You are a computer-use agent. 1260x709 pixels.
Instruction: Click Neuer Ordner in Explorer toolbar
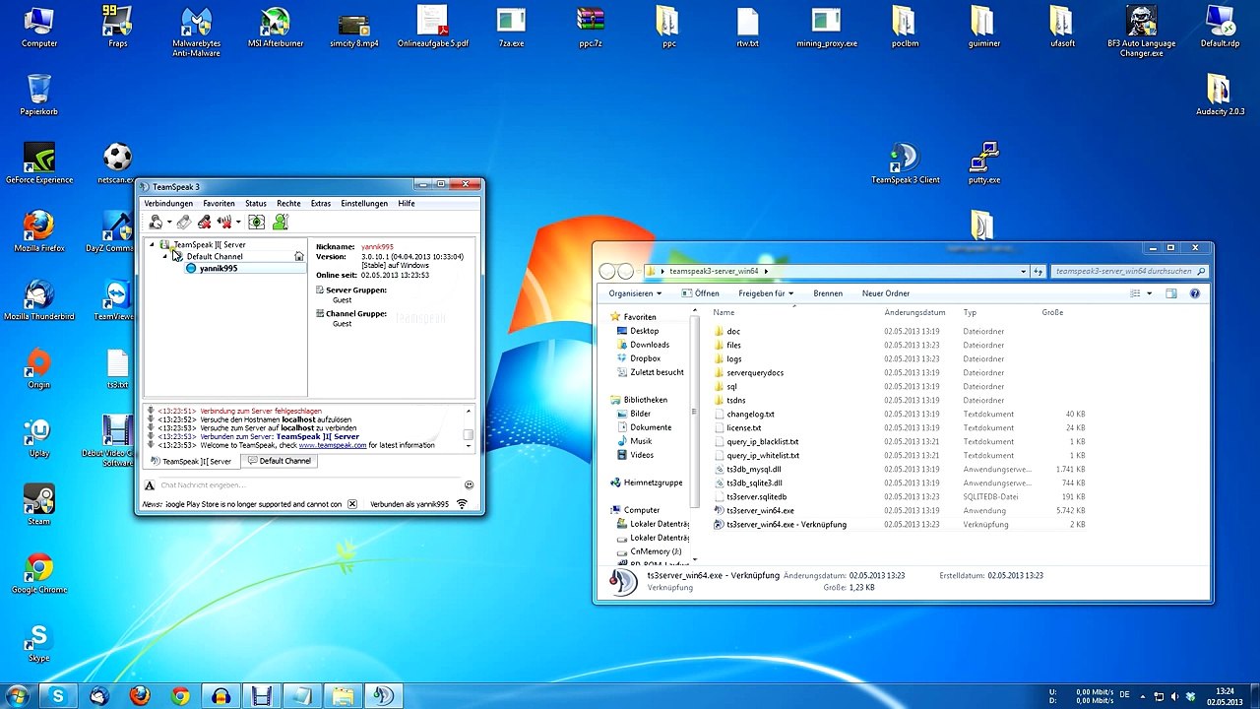pos(886,293)
